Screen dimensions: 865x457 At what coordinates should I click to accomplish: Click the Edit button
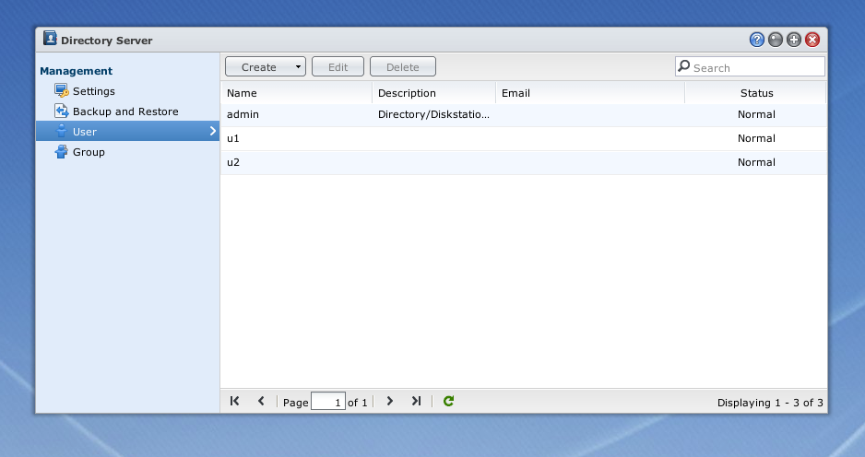(x=338, y=66)
